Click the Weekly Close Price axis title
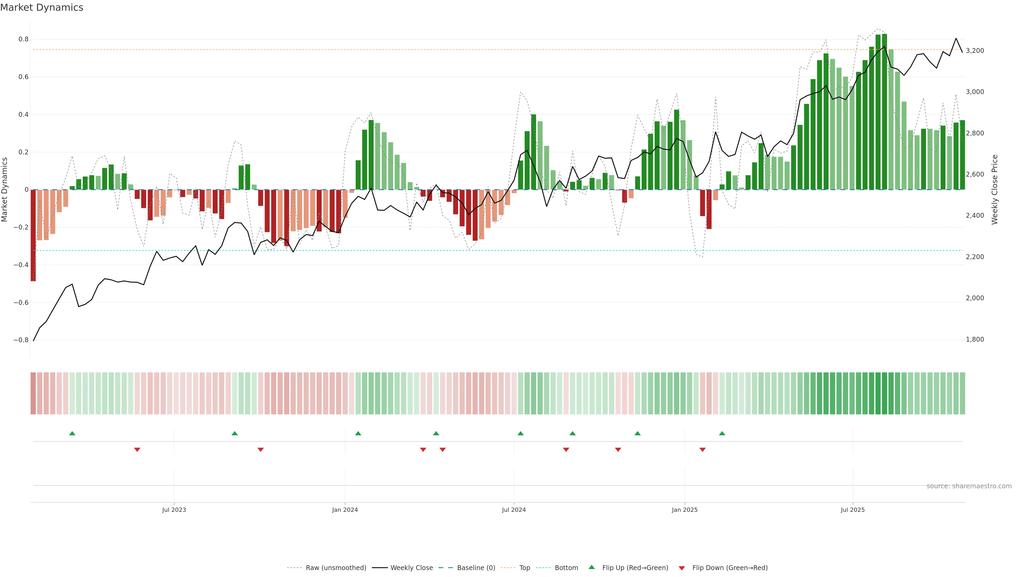 [995, 190]
